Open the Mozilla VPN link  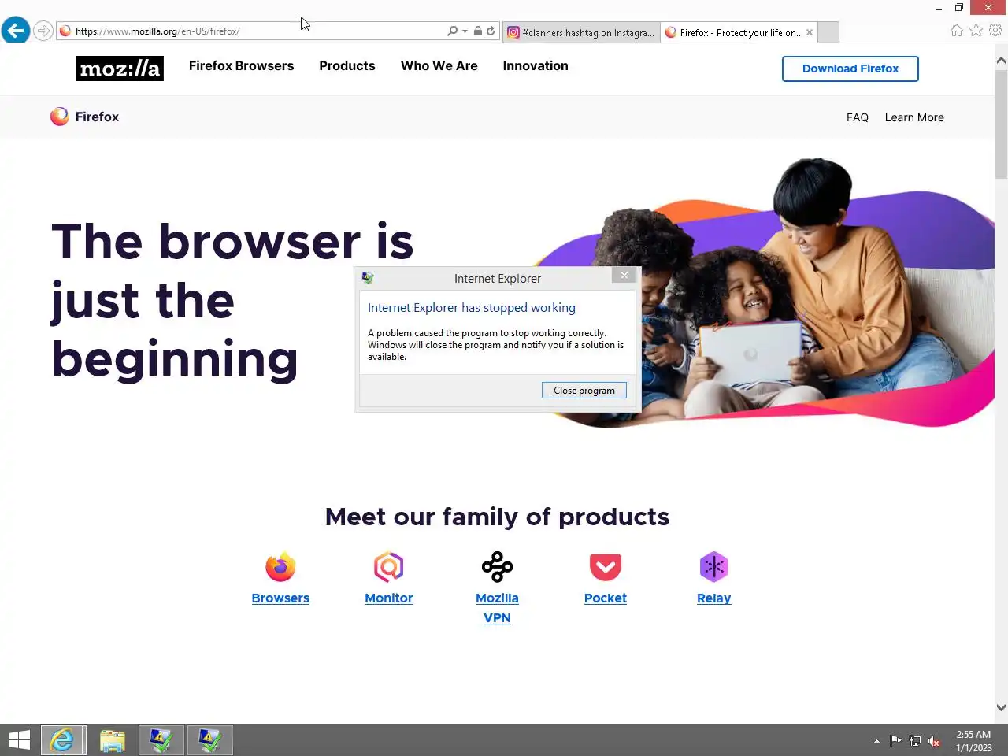(497, 608)
